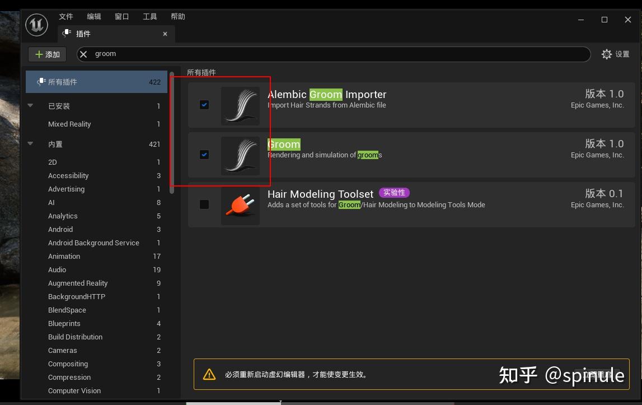Click the 添加 add plugin button
The image size is (642, 405).
point(47,54)
